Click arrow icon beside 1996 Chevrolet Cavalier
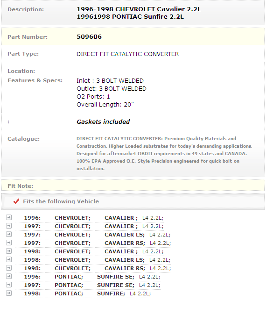Image resolution: width=266 pixels, height=315 pixels. 9,217
